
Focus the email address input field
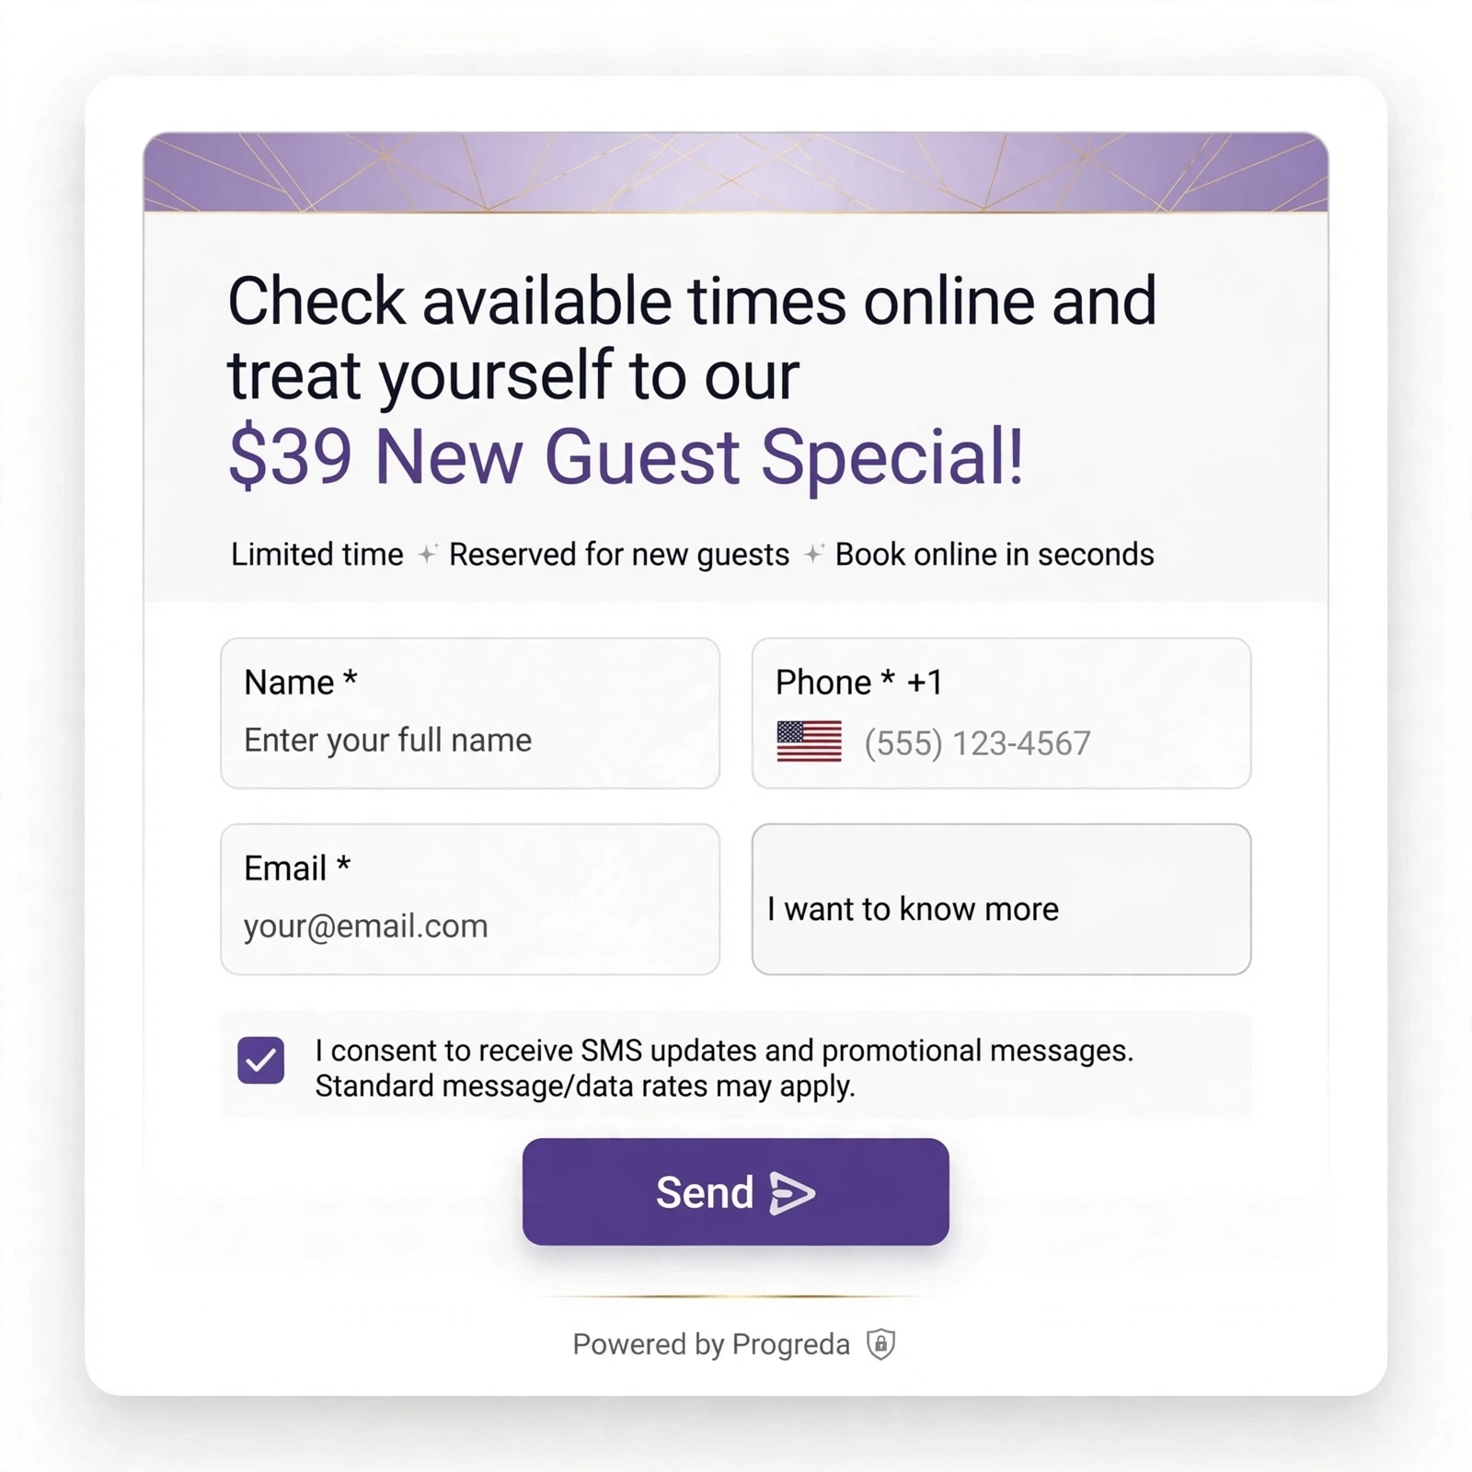point(469,899)
